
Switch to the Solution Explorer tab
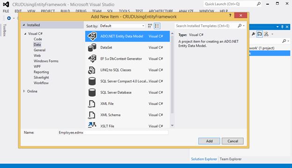tap(204, 159)
